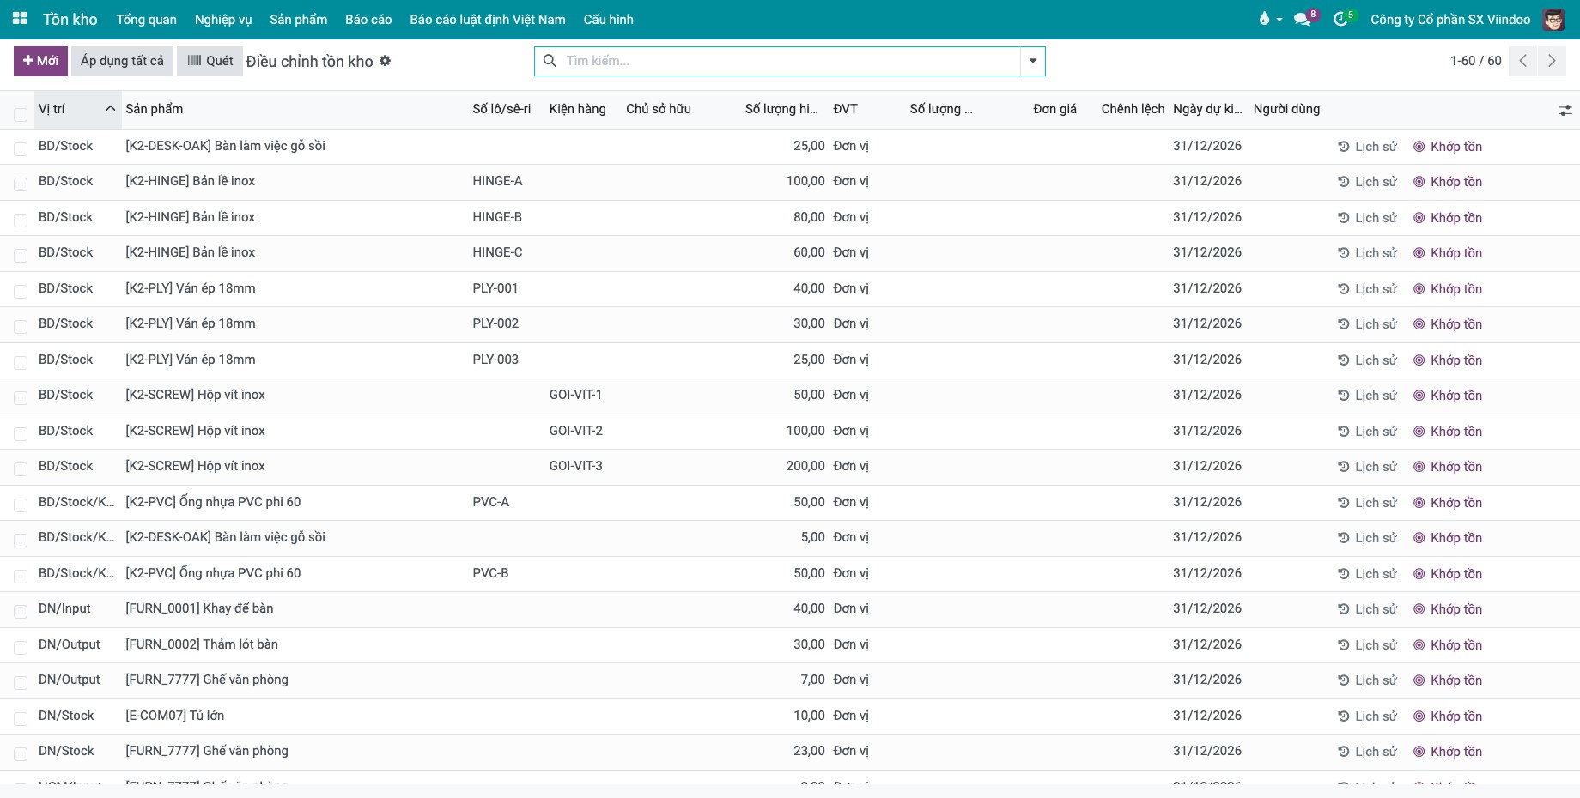Click quantity 200,00 of GOI-VIT-3 row

tap(805, 466)
